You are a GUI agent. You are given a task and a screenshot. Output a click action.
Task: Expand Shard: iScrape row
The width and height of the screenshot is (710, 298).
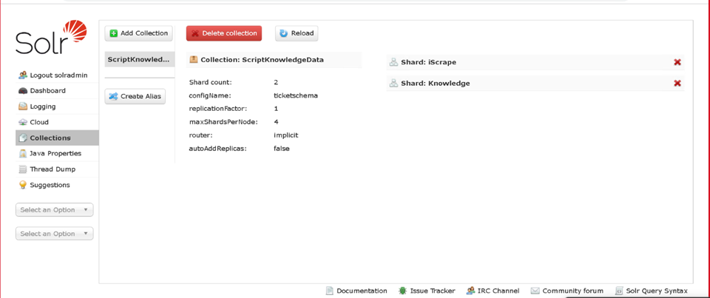pos(535,62)
